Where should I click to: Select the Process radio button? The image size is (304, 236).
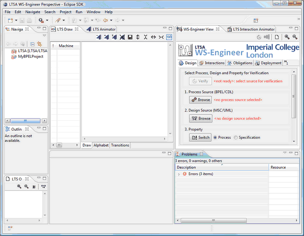(215, 137)
